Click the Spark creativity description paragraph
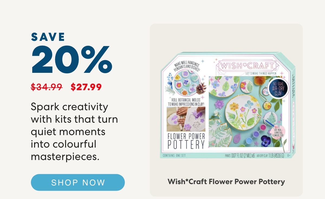325x199 pixels. pos(74,132)
